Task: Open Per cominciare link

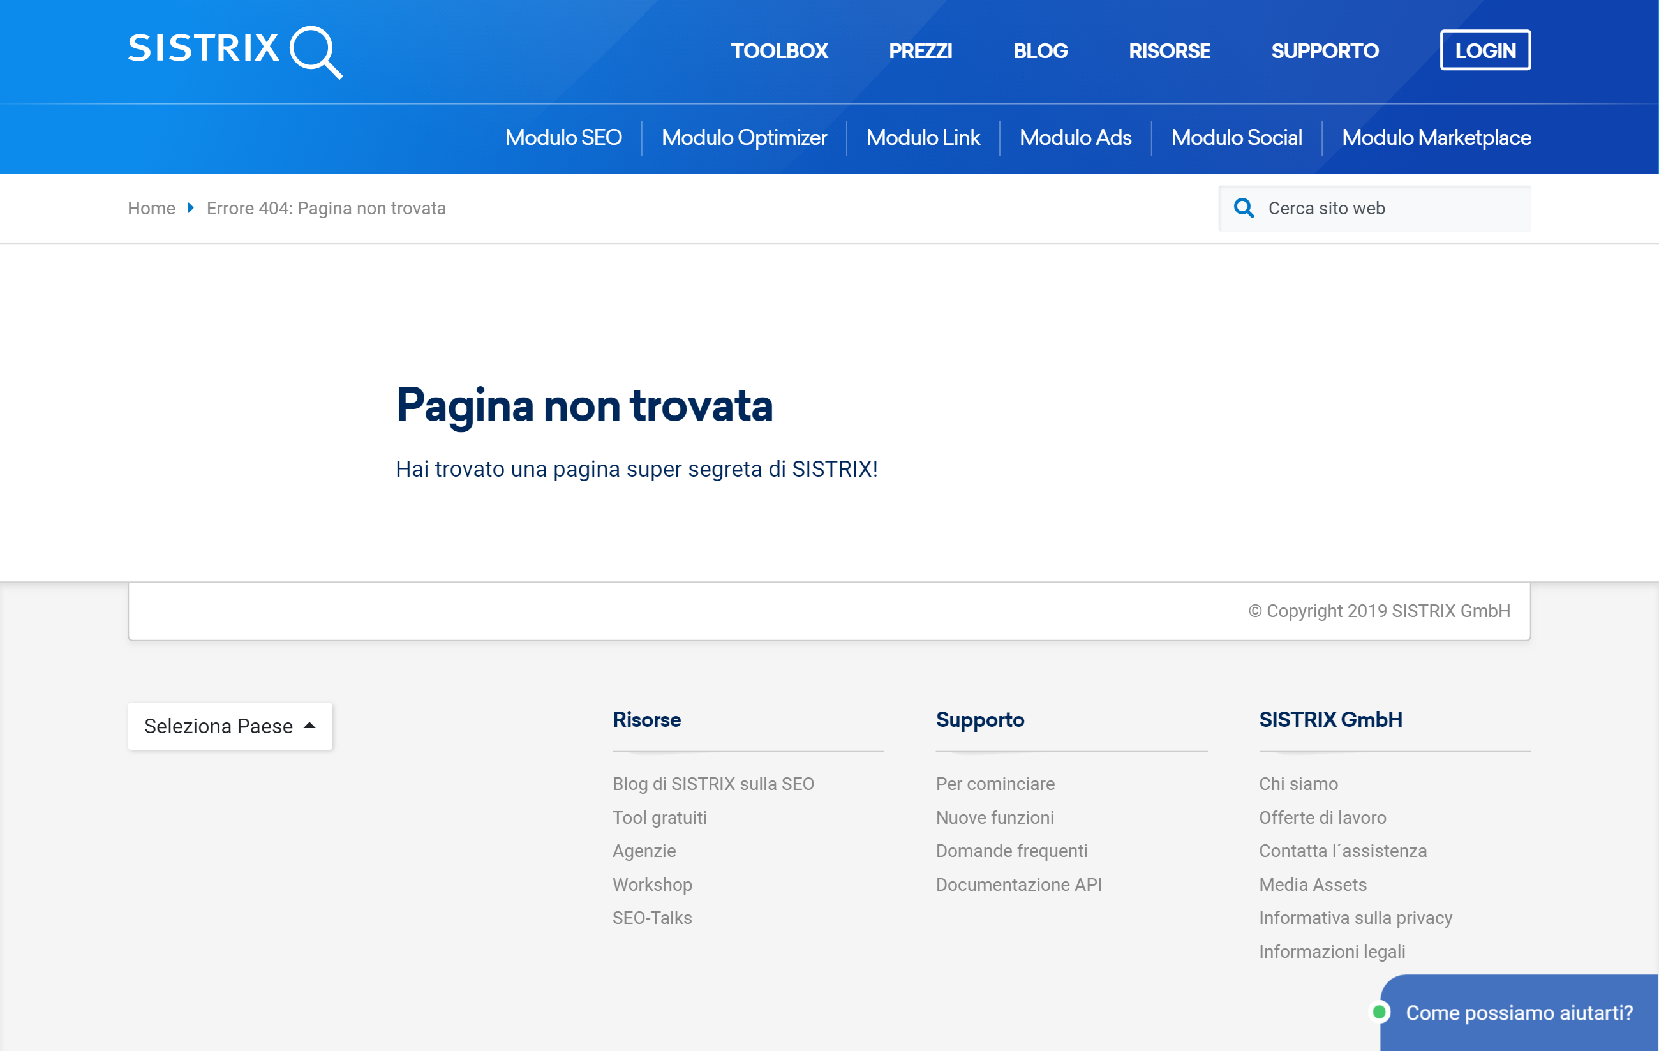Action: tap(995, 784)
